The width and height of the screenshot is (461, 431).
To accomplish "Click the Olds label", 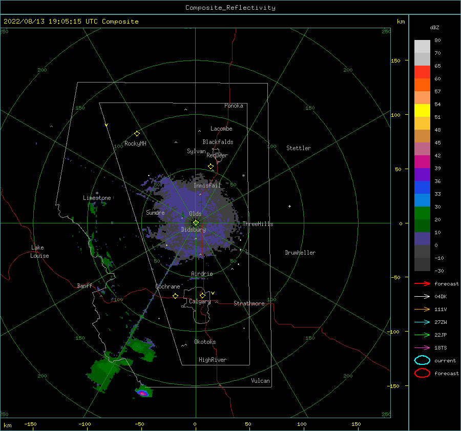I will click(x=195, y=214).
